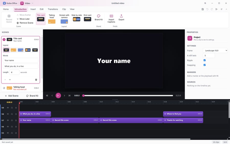
Task: Lock track V7 with its lock icon
Action: click(x=16, y=120)
